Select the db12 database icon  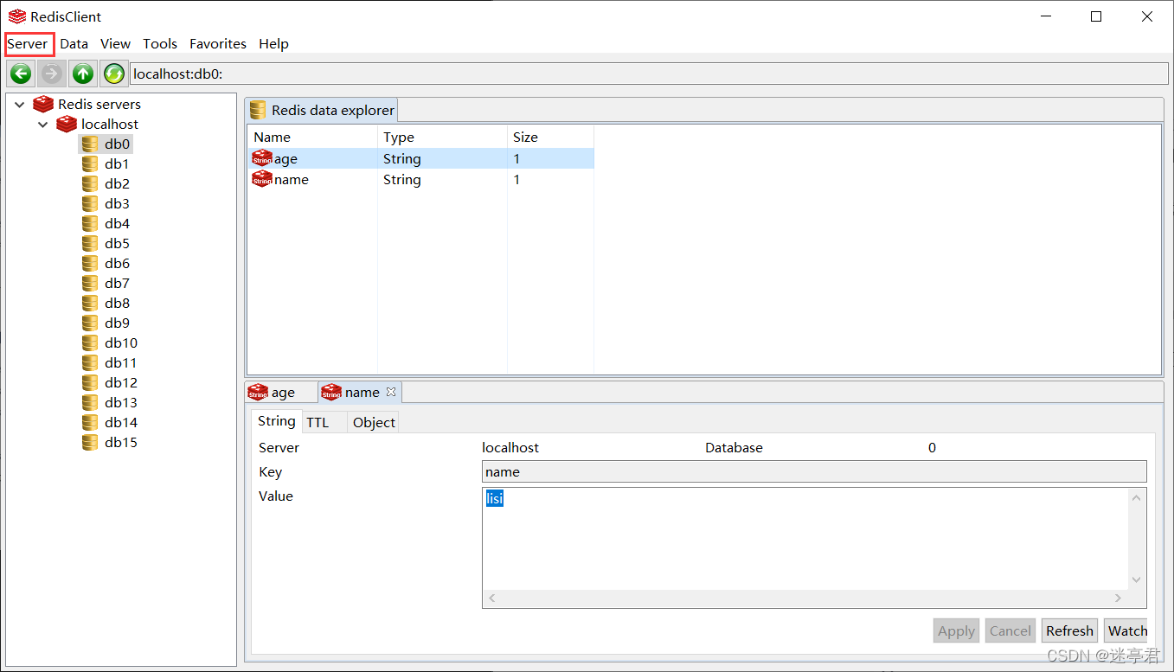pos(90,382)
